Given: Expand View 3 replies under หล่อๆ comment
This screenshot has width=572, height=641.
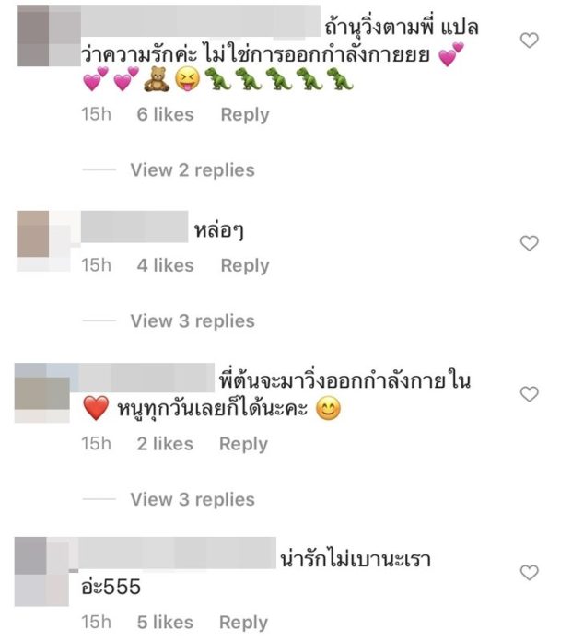Looking at the screenshot, I should 193,320.
